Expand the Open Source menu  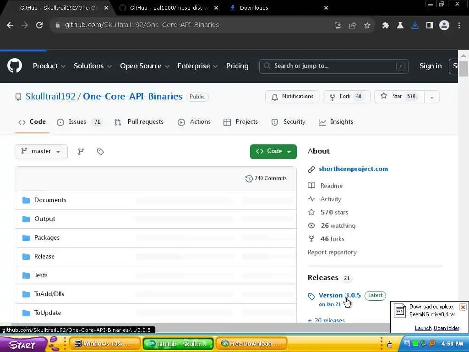[145, 66]
